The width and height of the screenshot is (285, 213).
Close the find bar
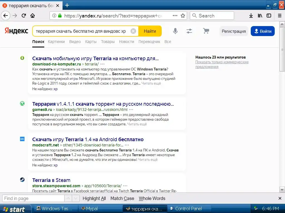[280, 198]
